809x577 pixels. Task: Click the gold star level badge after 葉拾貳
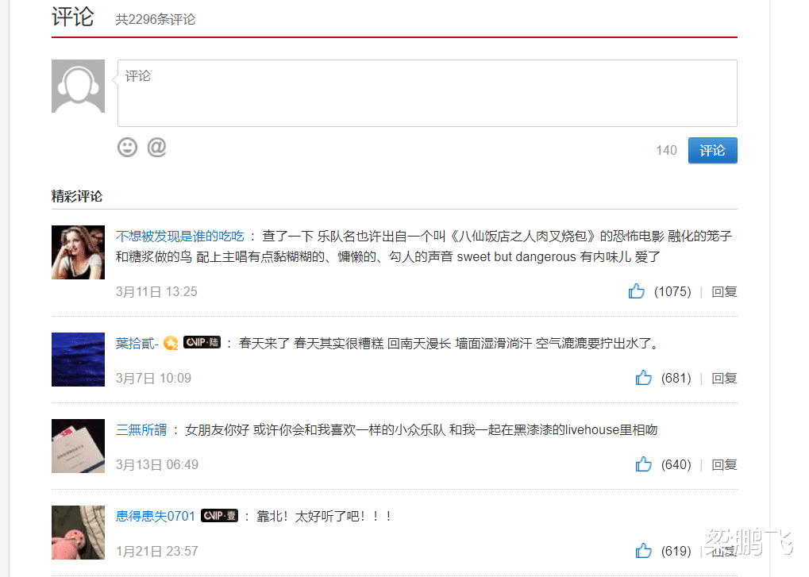(x=172, y=342)
